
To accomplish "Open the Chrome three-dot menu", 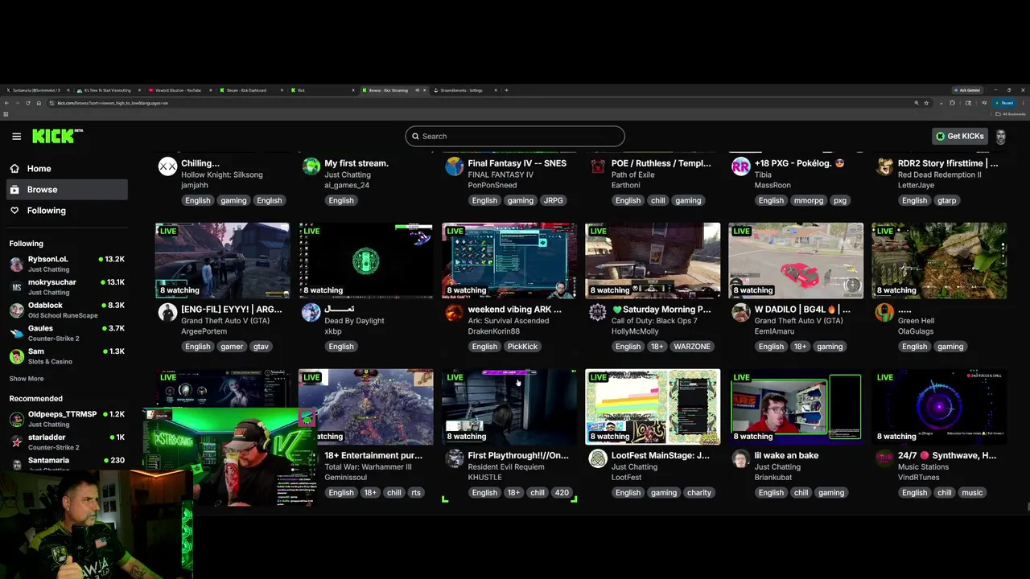I will (x=1024, y=103).
